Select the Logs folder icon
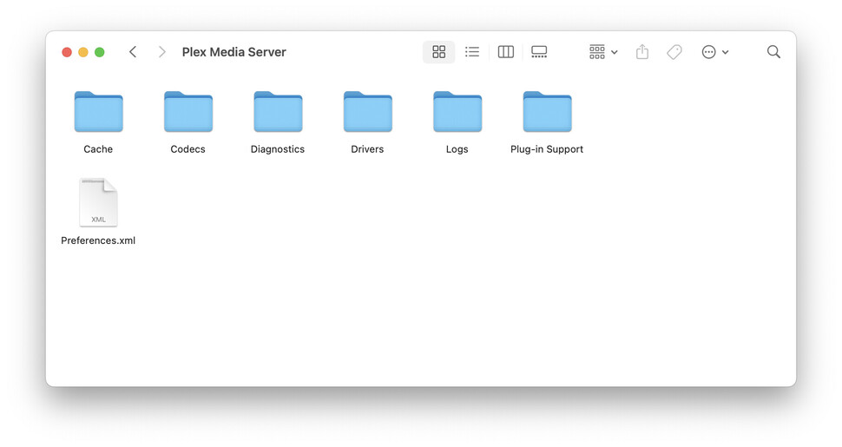842x447 pixels. pos(457,111)
